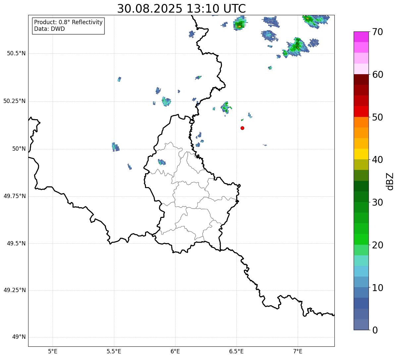Click the "5°E" longitude label
Image resolution: width=398 pixels, height=358 pixels.
coord(53,351)
